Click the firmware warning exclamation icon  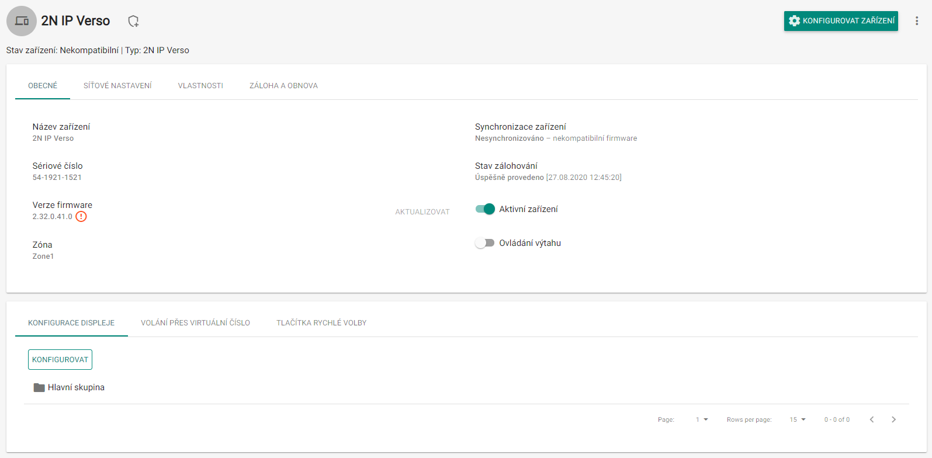coord(81,217)
